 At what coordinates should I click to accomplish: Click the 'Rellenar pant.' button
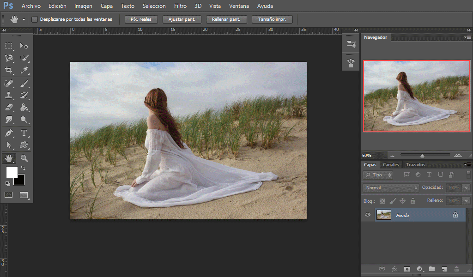[226, 19]
